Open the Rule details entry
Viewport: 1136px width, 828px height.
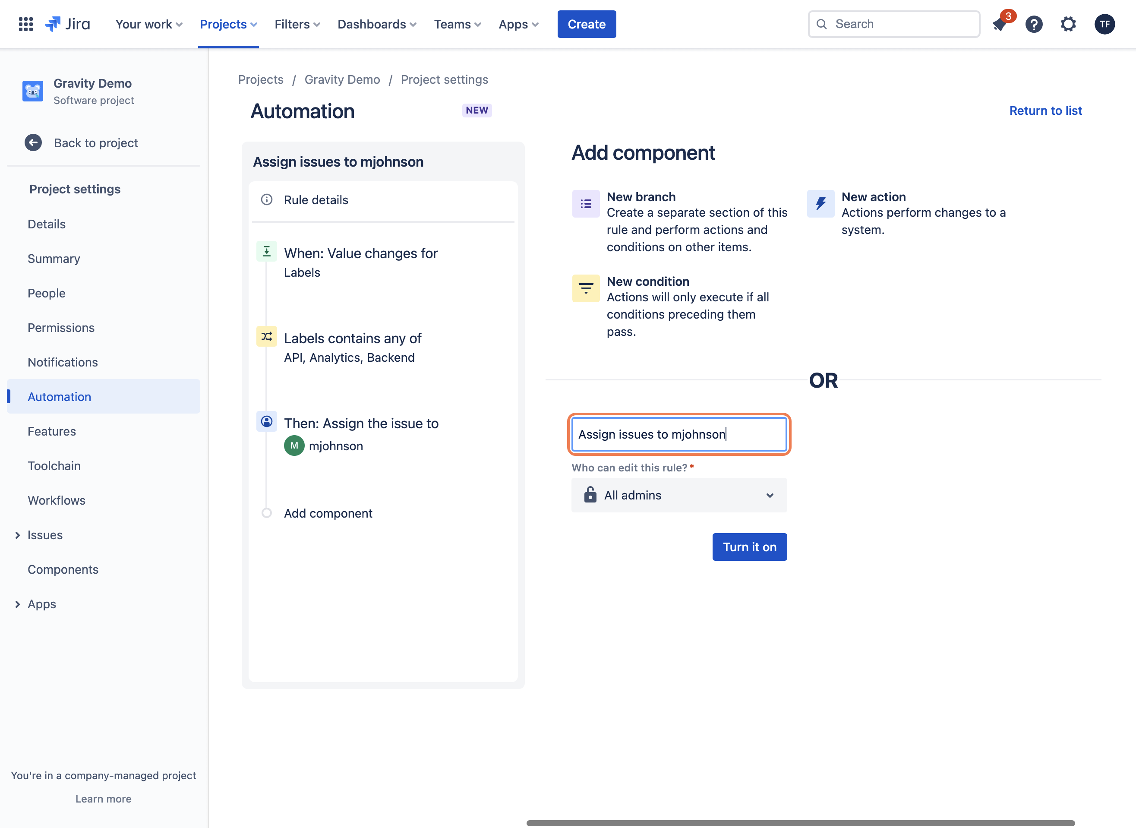(x=383, y=200)
